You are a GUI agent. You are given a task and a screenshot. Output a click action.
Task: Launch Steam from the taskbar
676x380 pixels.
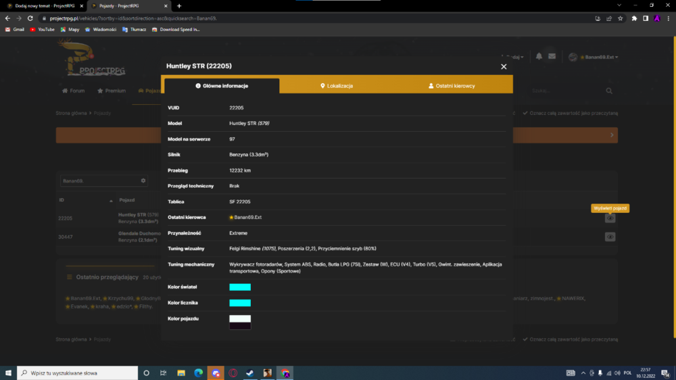(250, 373)
